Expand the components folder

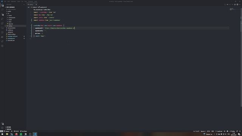[x=12, y=18]
